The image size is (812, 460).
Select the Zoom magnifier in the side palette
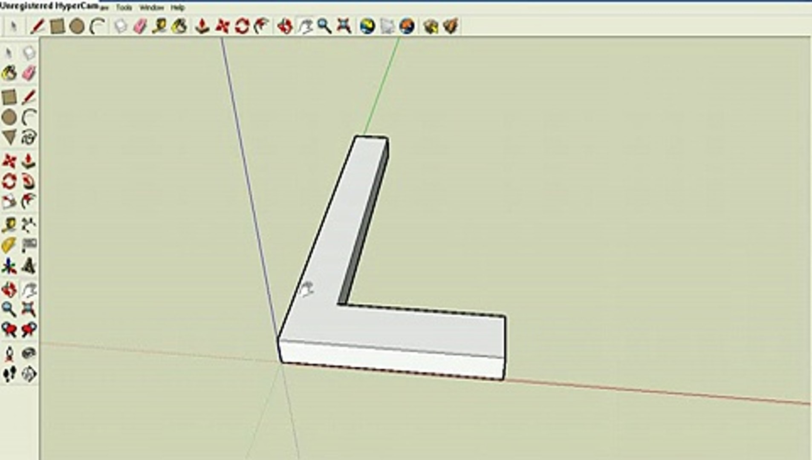click(x=9, y=309)
